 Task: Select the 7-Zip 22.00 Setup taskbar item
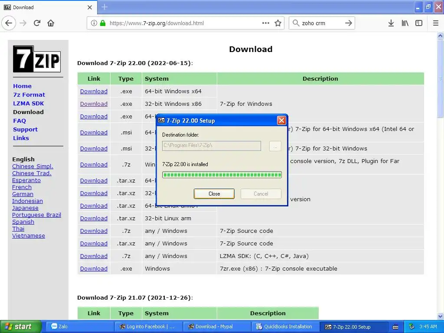click(x=354, y=326)
